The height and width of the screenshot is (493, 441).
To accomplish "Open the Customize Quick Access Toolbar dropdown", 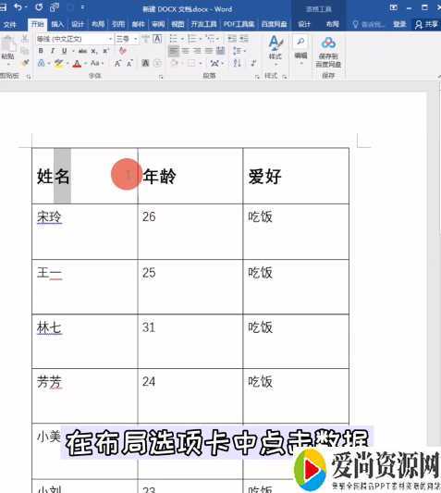I will pos(82,7).
